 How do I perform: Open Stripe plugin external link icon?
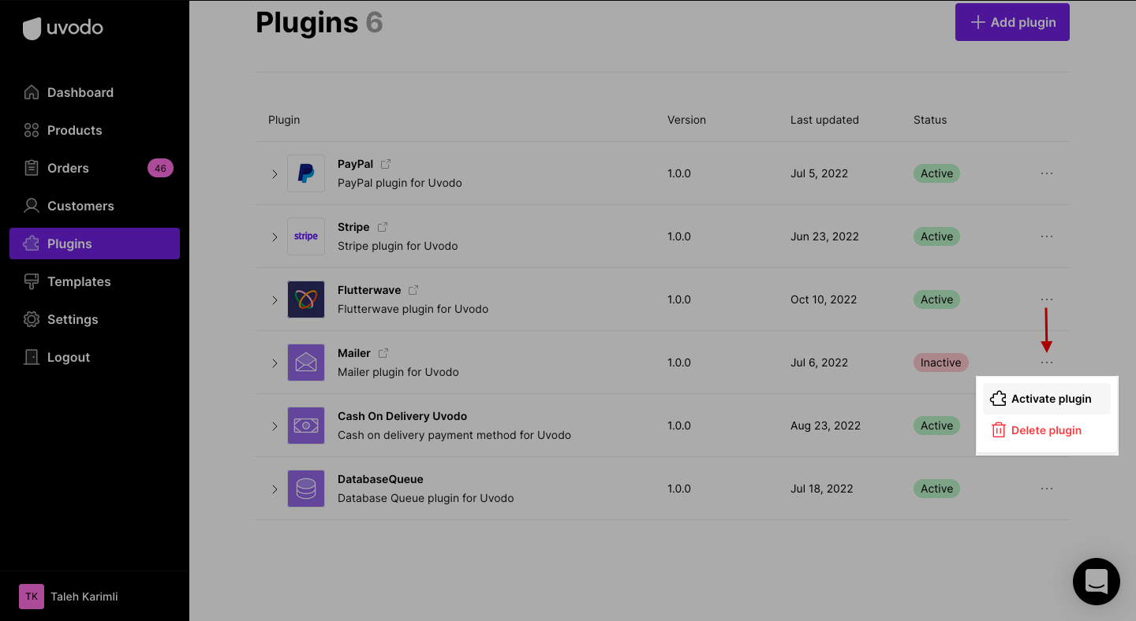pyautogui.click(x=383, y=227)
